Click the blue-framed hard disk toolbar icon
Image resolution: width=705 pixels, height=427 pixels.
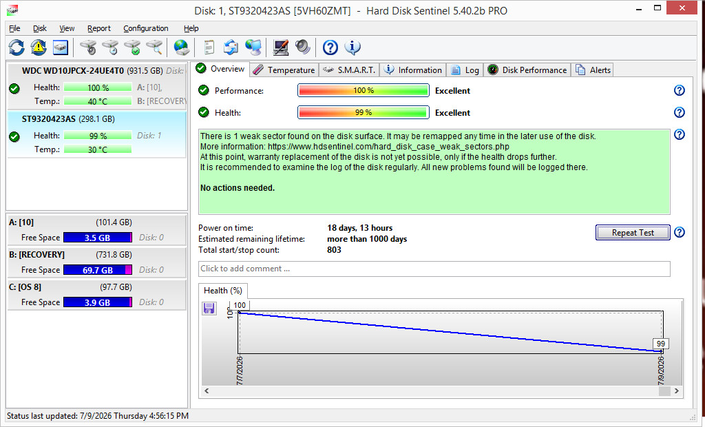click(x=61, y=48)
